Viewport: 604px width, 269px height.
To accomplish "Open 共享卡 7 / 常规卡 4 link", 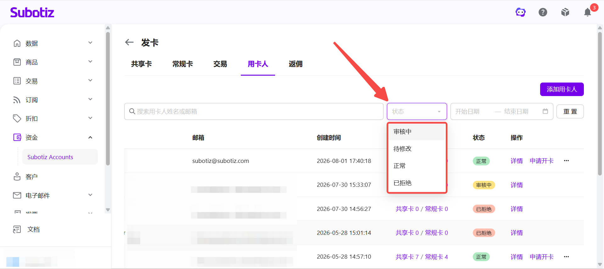I will coord(422,257).
